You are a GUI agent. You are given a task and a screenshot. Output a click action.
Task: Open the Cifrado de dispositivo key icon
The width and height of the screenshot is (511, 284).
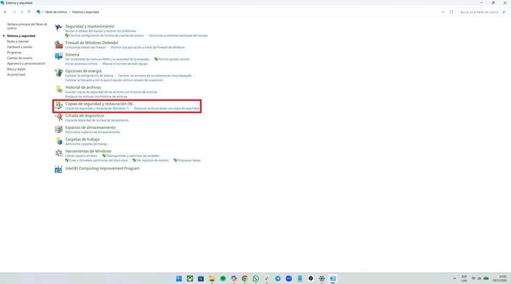(59, 117)
